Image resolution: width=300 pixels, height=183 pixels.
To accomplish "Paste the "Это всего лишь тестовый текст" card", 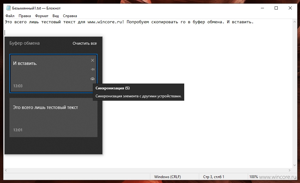I will pyautogui.click(x=53, y=118).
